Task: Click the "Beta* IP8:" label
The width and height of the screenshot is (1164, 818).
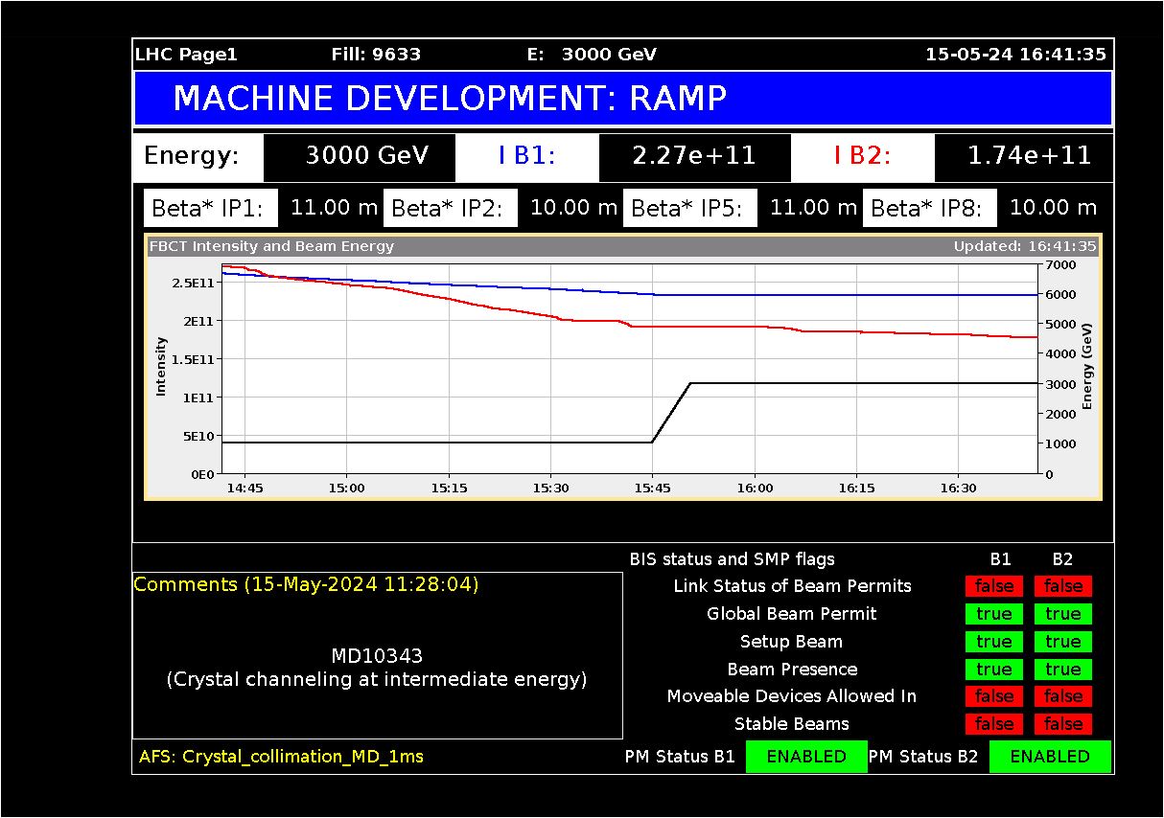Action: (x=930, y=208)
